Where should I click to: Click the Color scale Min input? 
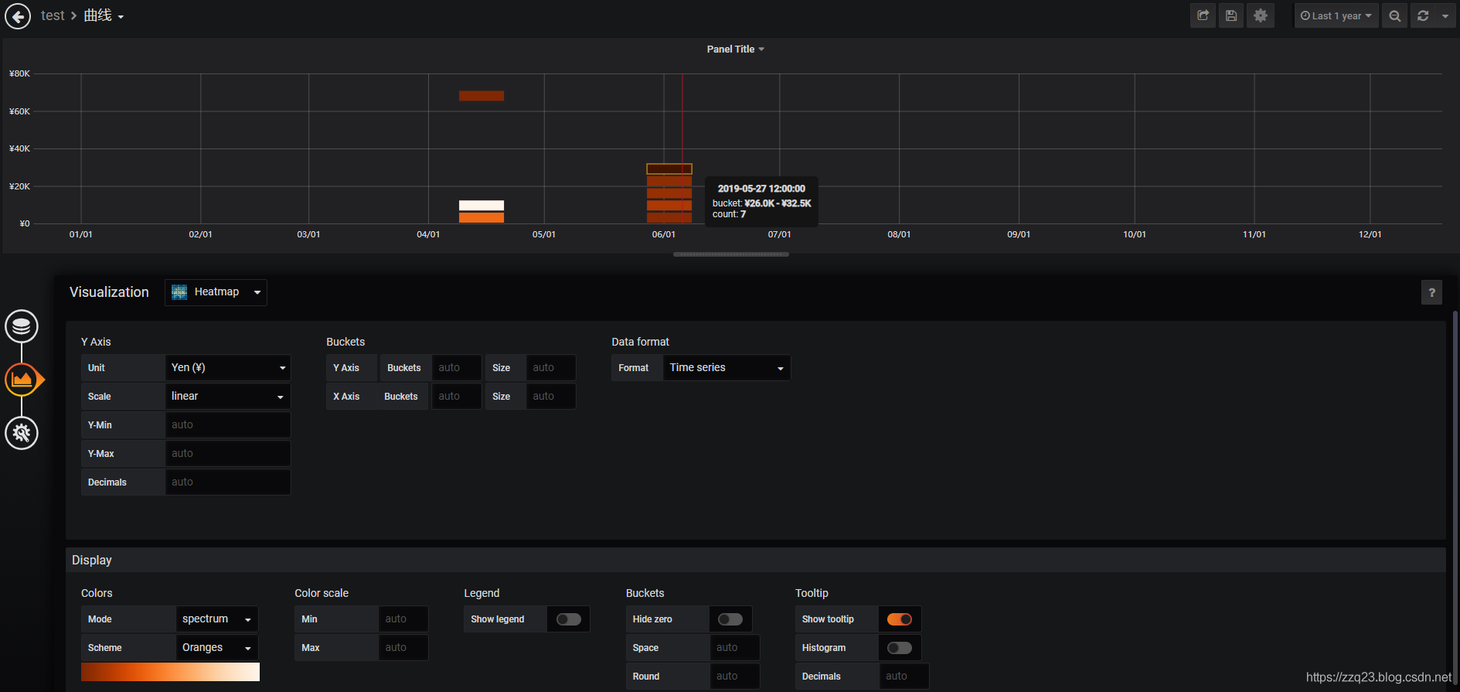(x=403, y=619)
